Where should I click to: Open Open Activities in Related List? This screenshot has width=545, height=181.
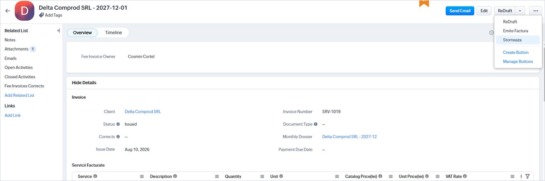pyautogui.click(x=18, y=68)
